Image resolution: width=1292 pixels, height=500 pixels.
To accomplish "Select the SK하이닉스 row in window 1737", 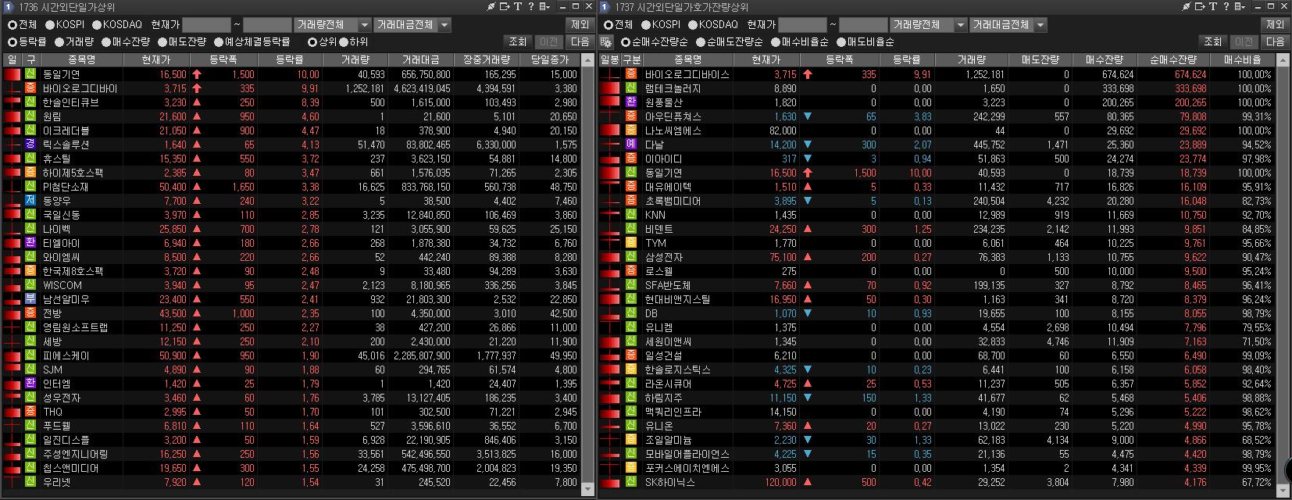I will (937, 482).
